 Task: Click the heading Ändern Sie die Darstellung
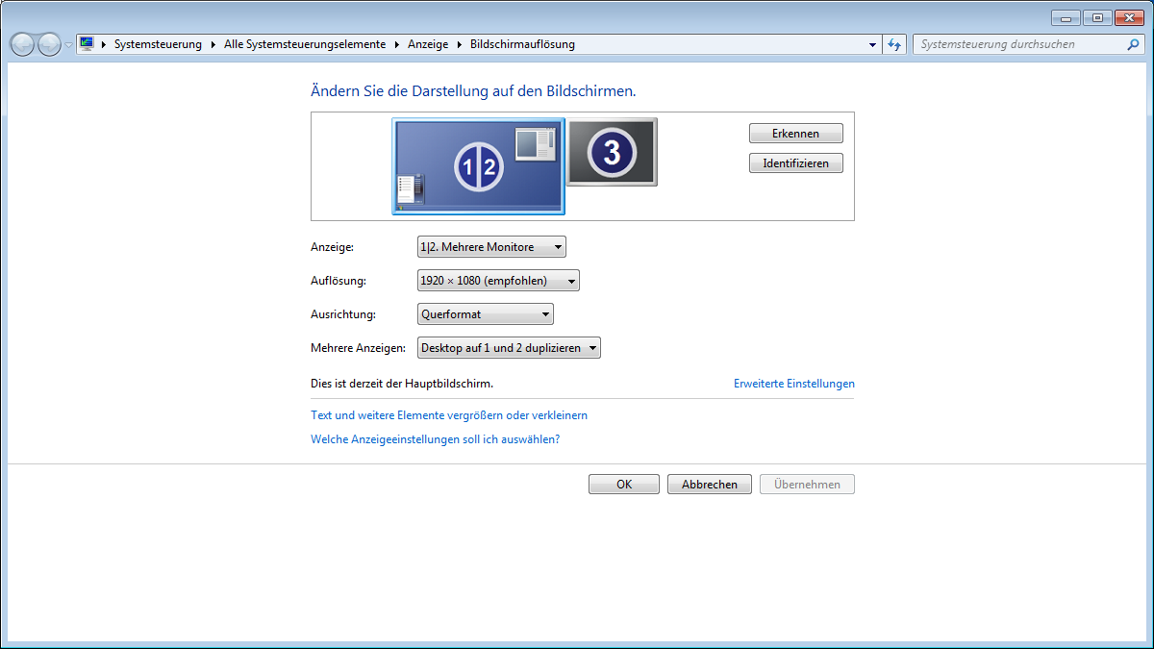click(473, 91)
